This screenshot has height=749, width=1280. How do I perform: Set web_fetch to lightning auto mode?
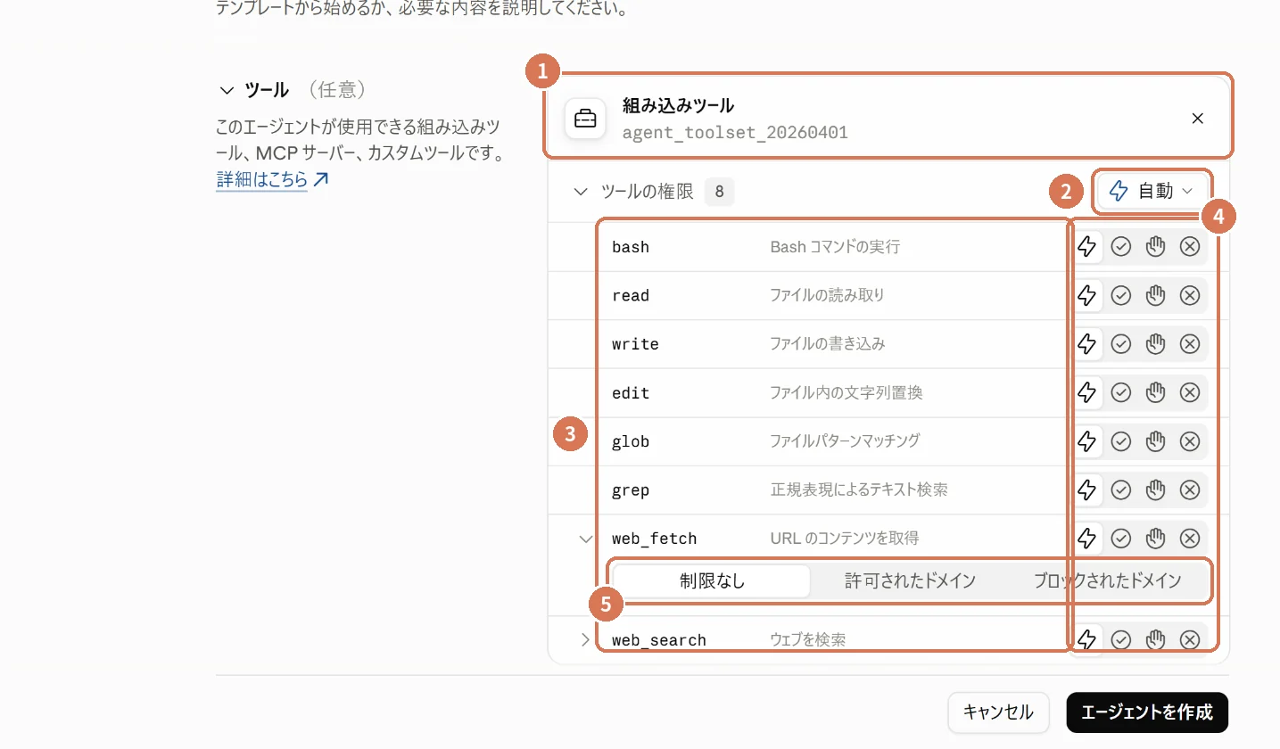(1086, 539)
